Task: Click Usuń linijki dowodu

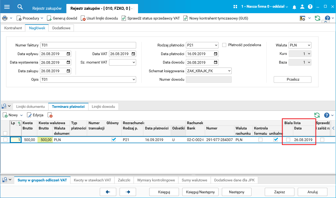Action: pyautogui.click(x=99, y=18)
